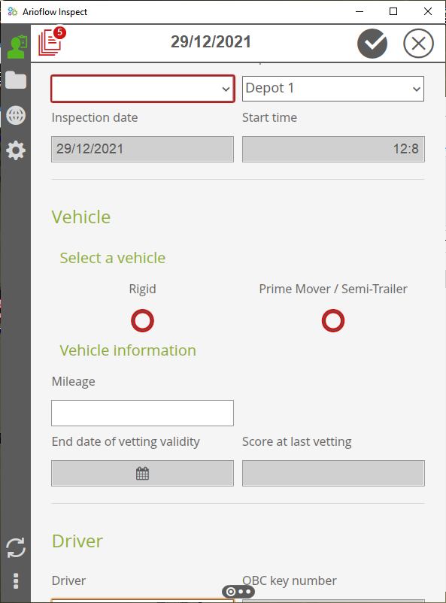This screenshot has width=446, height=603.
Task: Select the green inspector profile icon
Action: pos(16,45)
